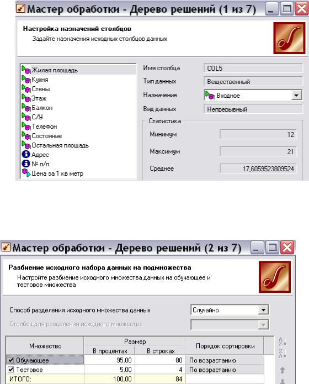Click the move up arrow icon
Screen dimensions: 309x384
click(283, 370)
